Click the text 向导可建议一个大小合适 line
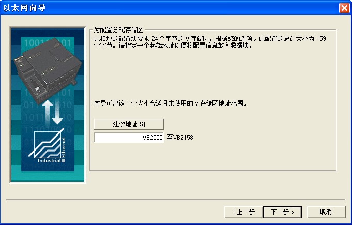 [170, 103]
